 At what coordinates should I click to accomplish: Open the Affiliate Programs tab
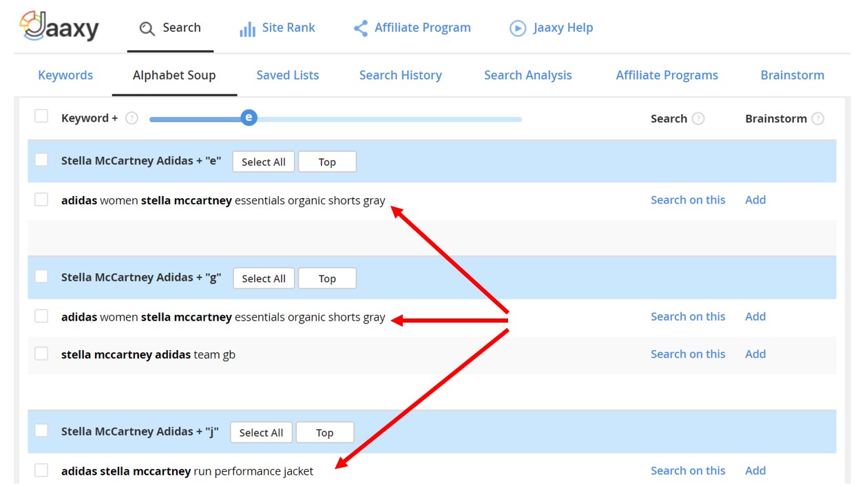667,76
